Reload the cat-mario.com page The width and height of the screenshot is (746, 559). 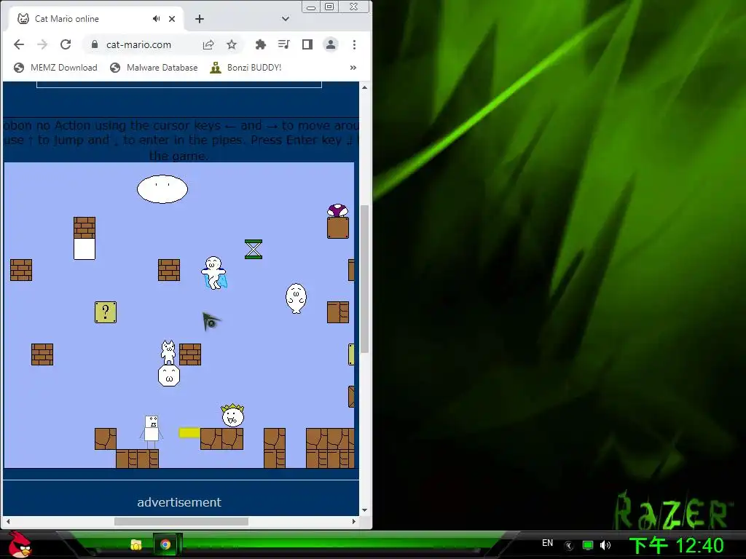click(x=66, y=44)
